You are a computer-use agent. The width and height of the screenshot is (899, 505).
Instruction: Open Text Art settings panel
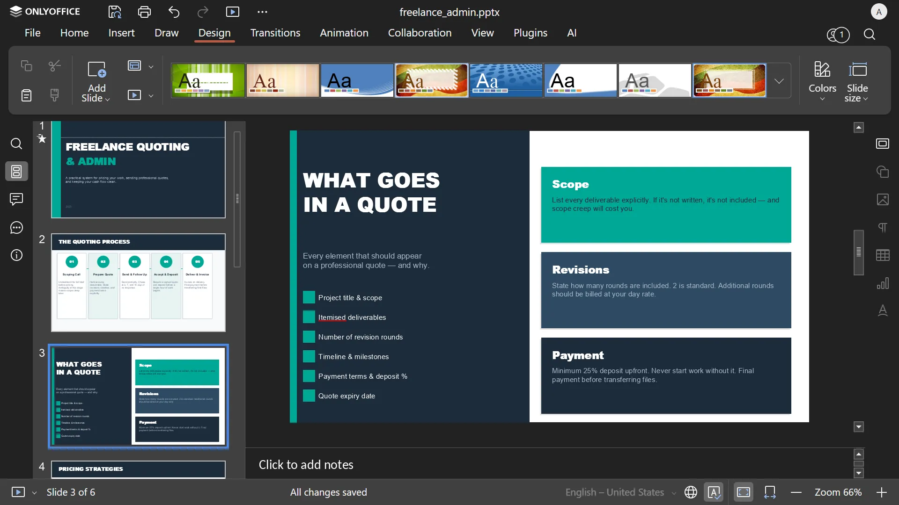(x=882, y=311)
